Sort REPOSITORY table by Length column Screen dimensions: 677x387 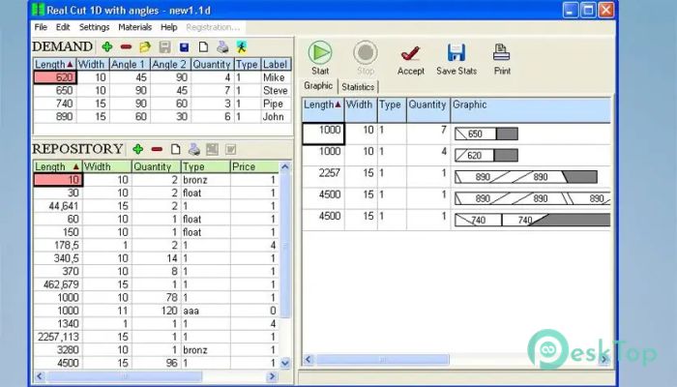(x=58, y=166)
